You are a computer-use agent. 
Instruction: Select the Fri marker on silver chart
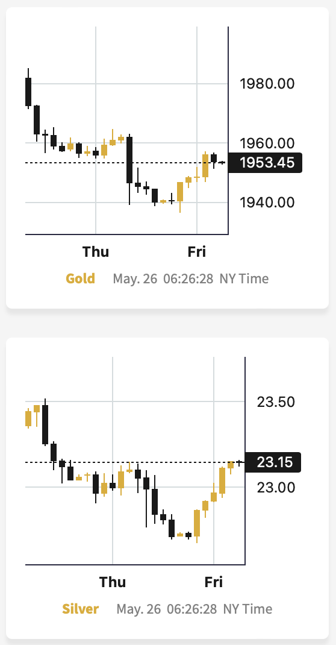[214, 582]
